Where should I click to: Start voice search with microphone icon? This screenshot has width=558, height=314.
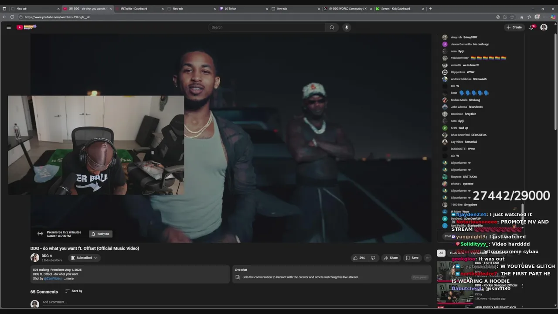tap(347, 27)
